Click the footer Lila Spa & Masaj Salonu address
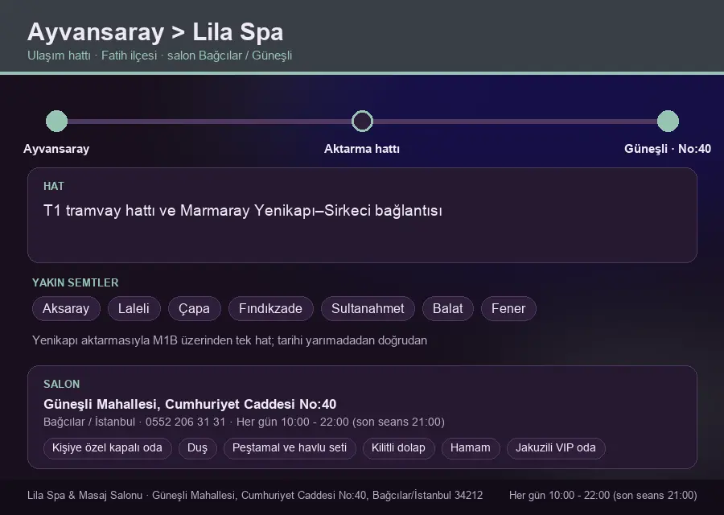Viewport: 724px width, 515px height. [255, 496]
